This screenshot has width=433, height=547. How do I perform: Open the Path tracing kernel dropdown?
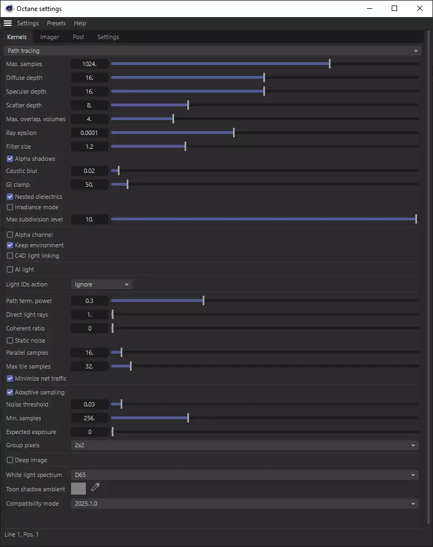tap(212, 51)
